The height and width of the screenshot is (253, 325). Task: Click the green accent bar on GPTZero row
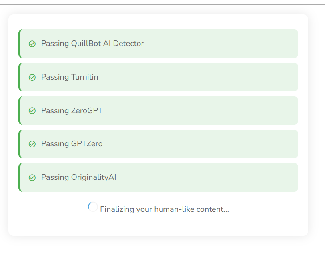(19, 144)
